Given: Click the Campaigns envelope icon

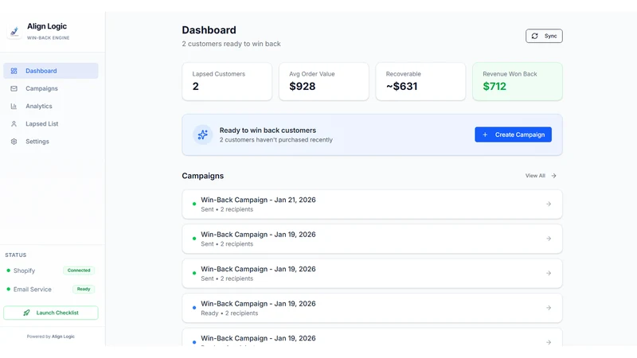Looking at the screenshot, I should 14,88.
